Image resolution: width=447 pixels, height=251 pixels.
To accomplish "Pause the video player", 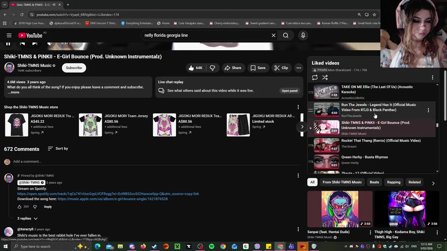I will tap(8, 44).
